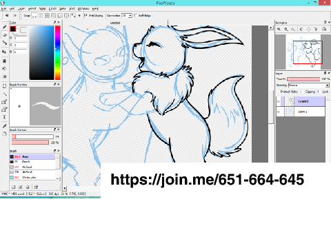
Task: Click the snap settings dot icon
Action: tap(79, 15)
